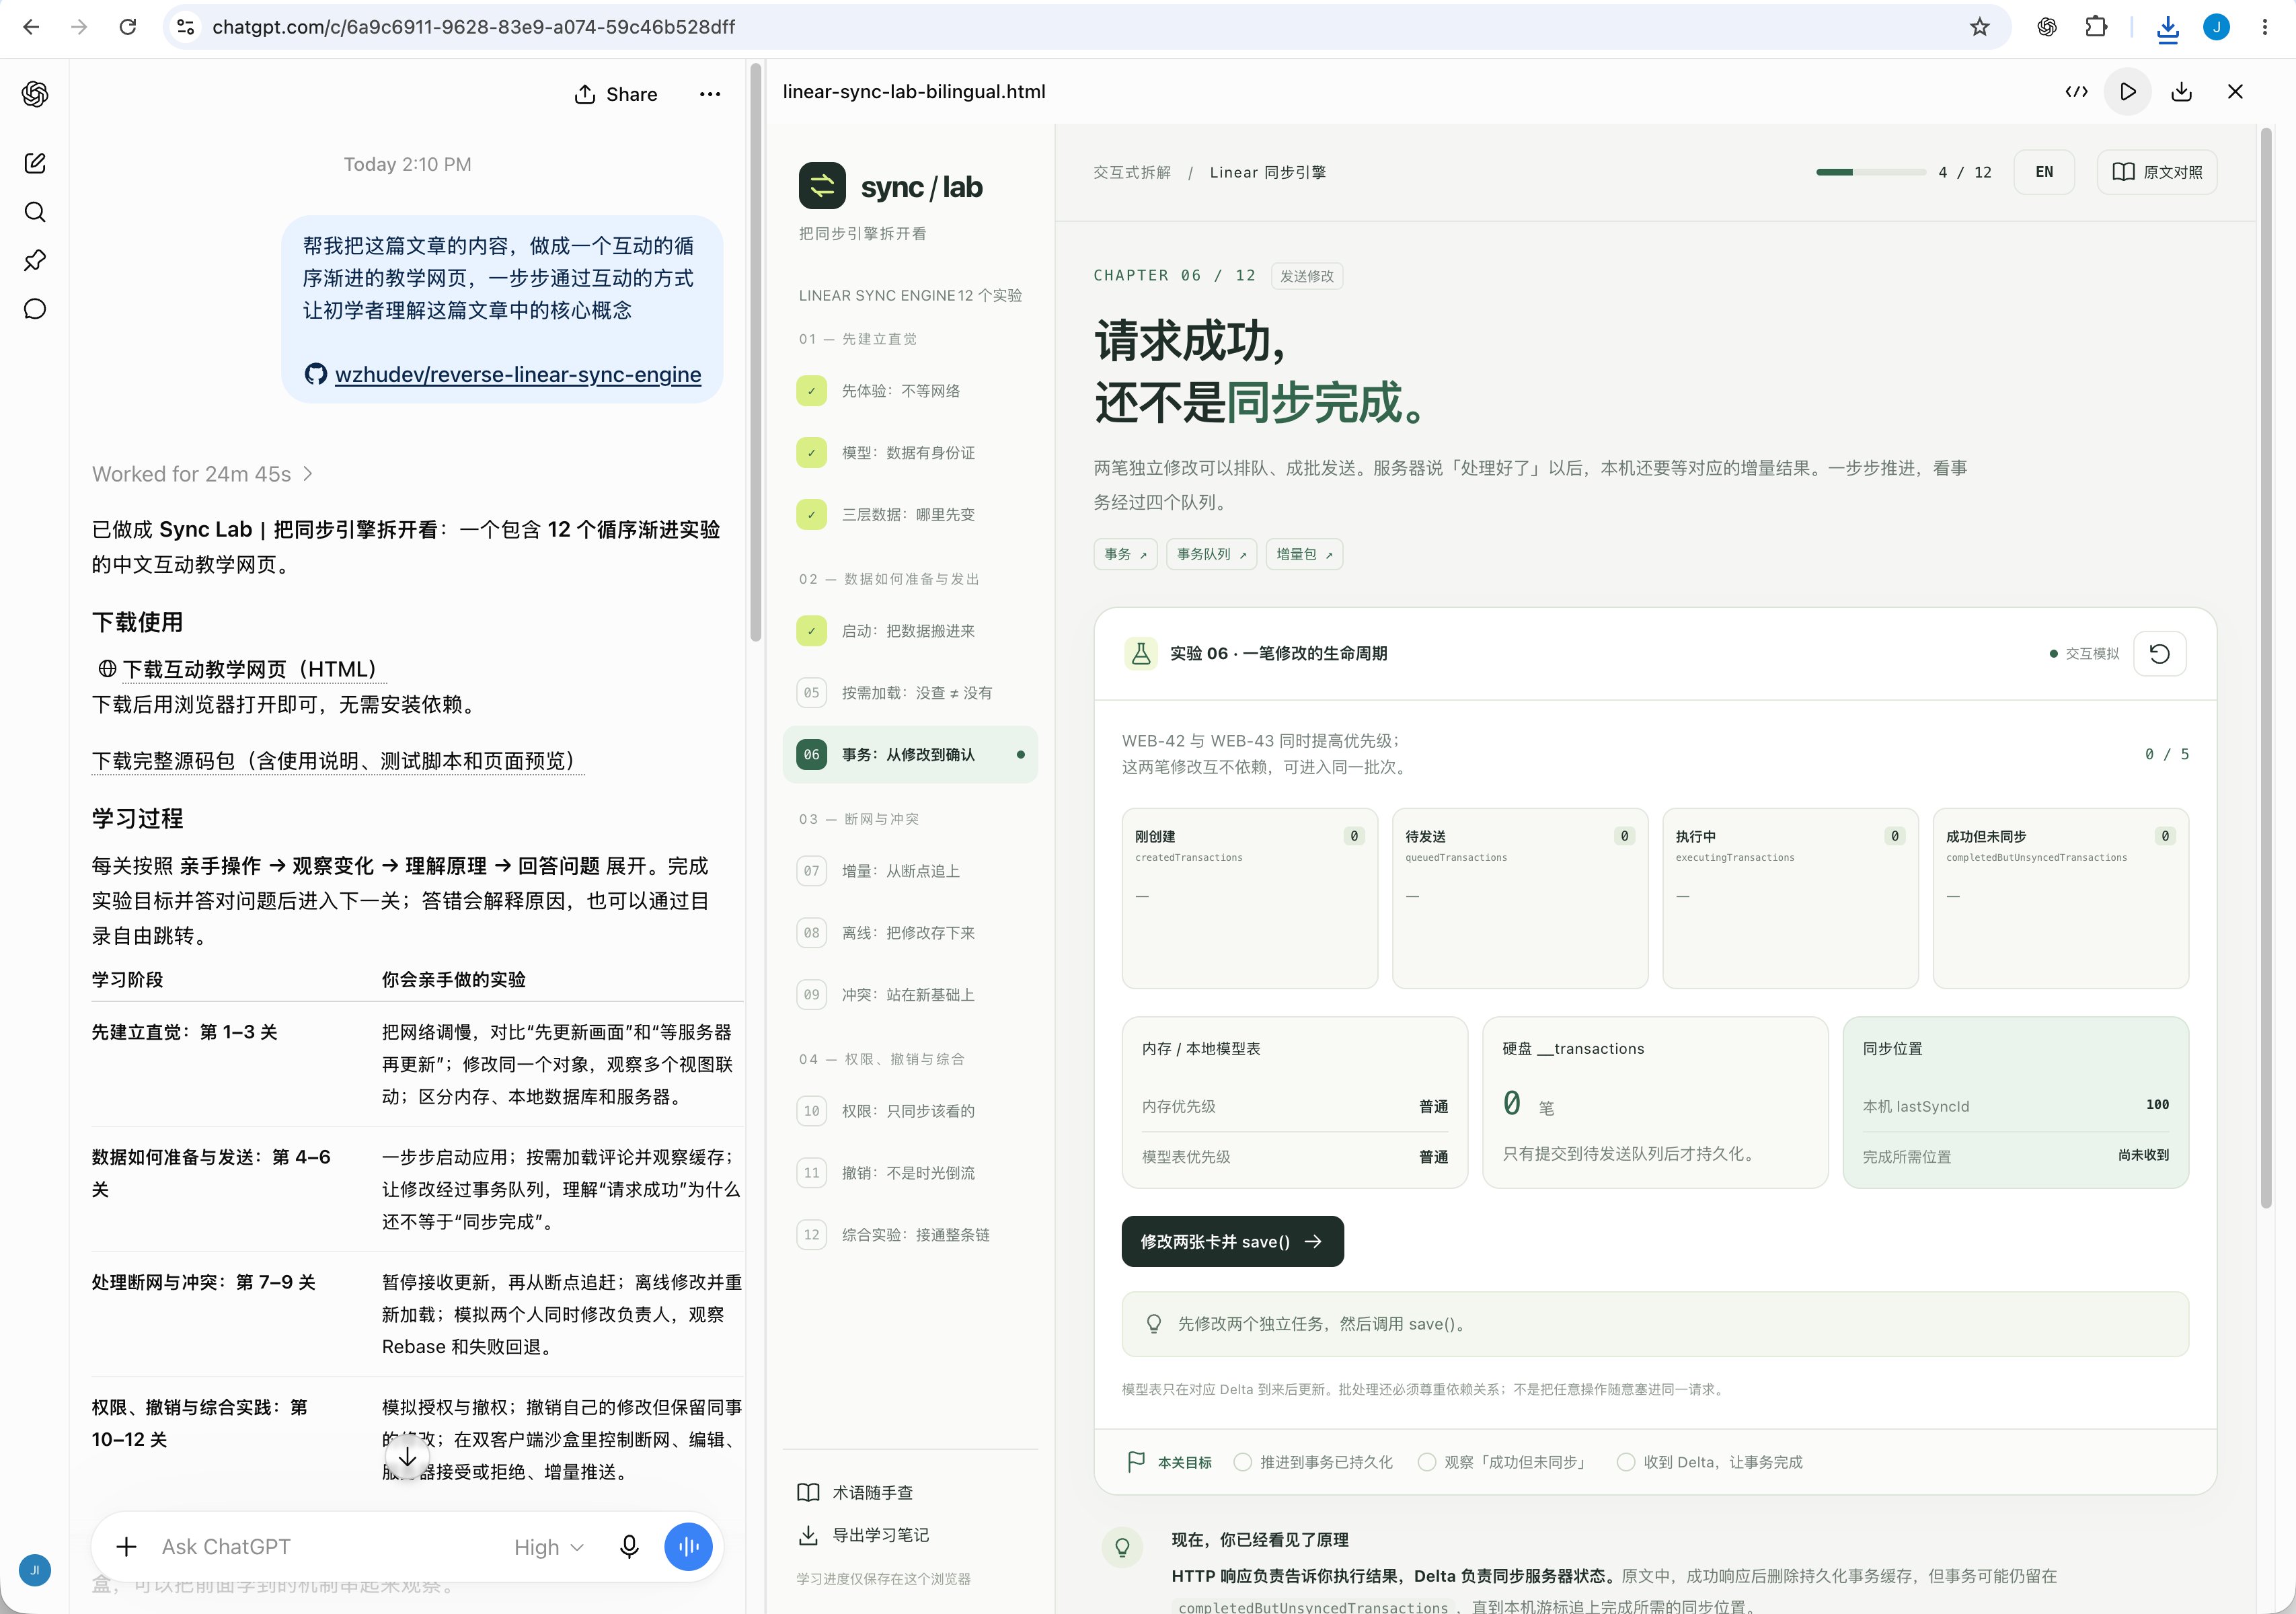The width and height of the screenshot is (2296, 1614).
Task: Toggle language with the EN button
Action: [2044, 172]
